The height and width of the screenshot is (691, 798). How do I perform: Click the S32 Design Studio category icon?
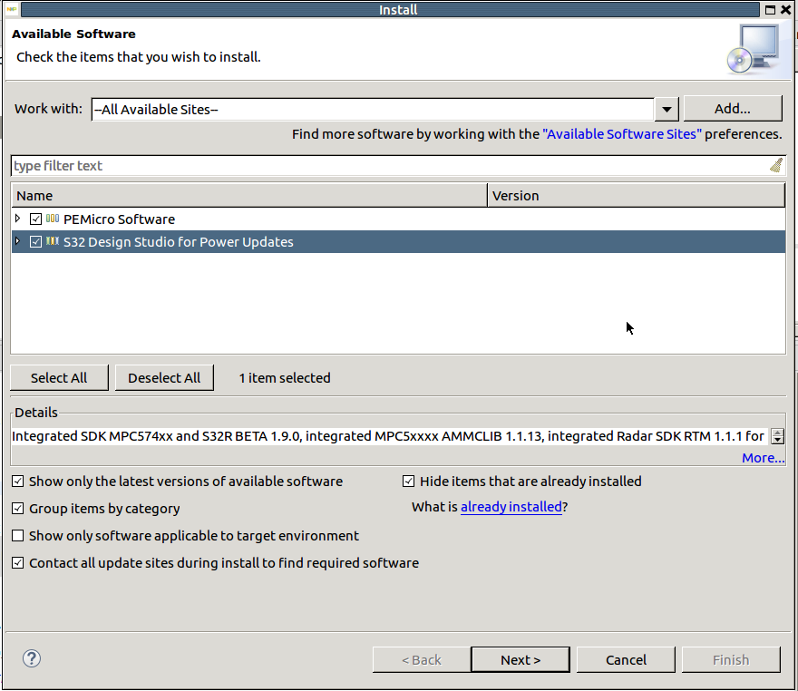[53, 241]
